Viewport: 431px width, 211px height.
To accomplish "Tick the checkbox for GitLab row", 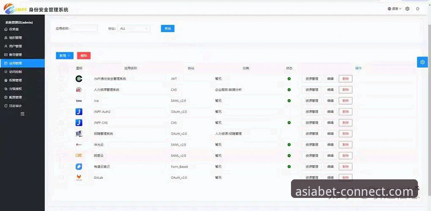I will 61,178.
